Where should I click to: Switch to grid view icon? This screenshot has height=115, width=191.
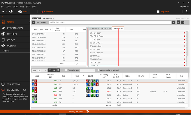tap(58, 70)
